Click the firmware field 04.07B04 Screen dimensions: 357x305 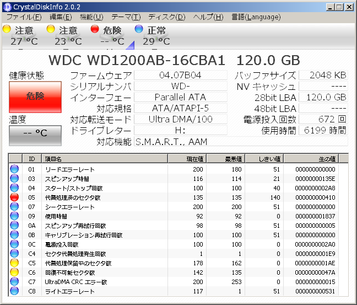point(181,75)
